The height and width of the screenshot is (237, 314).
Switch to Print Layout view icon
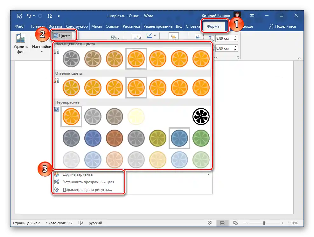[x=222, y=223]
